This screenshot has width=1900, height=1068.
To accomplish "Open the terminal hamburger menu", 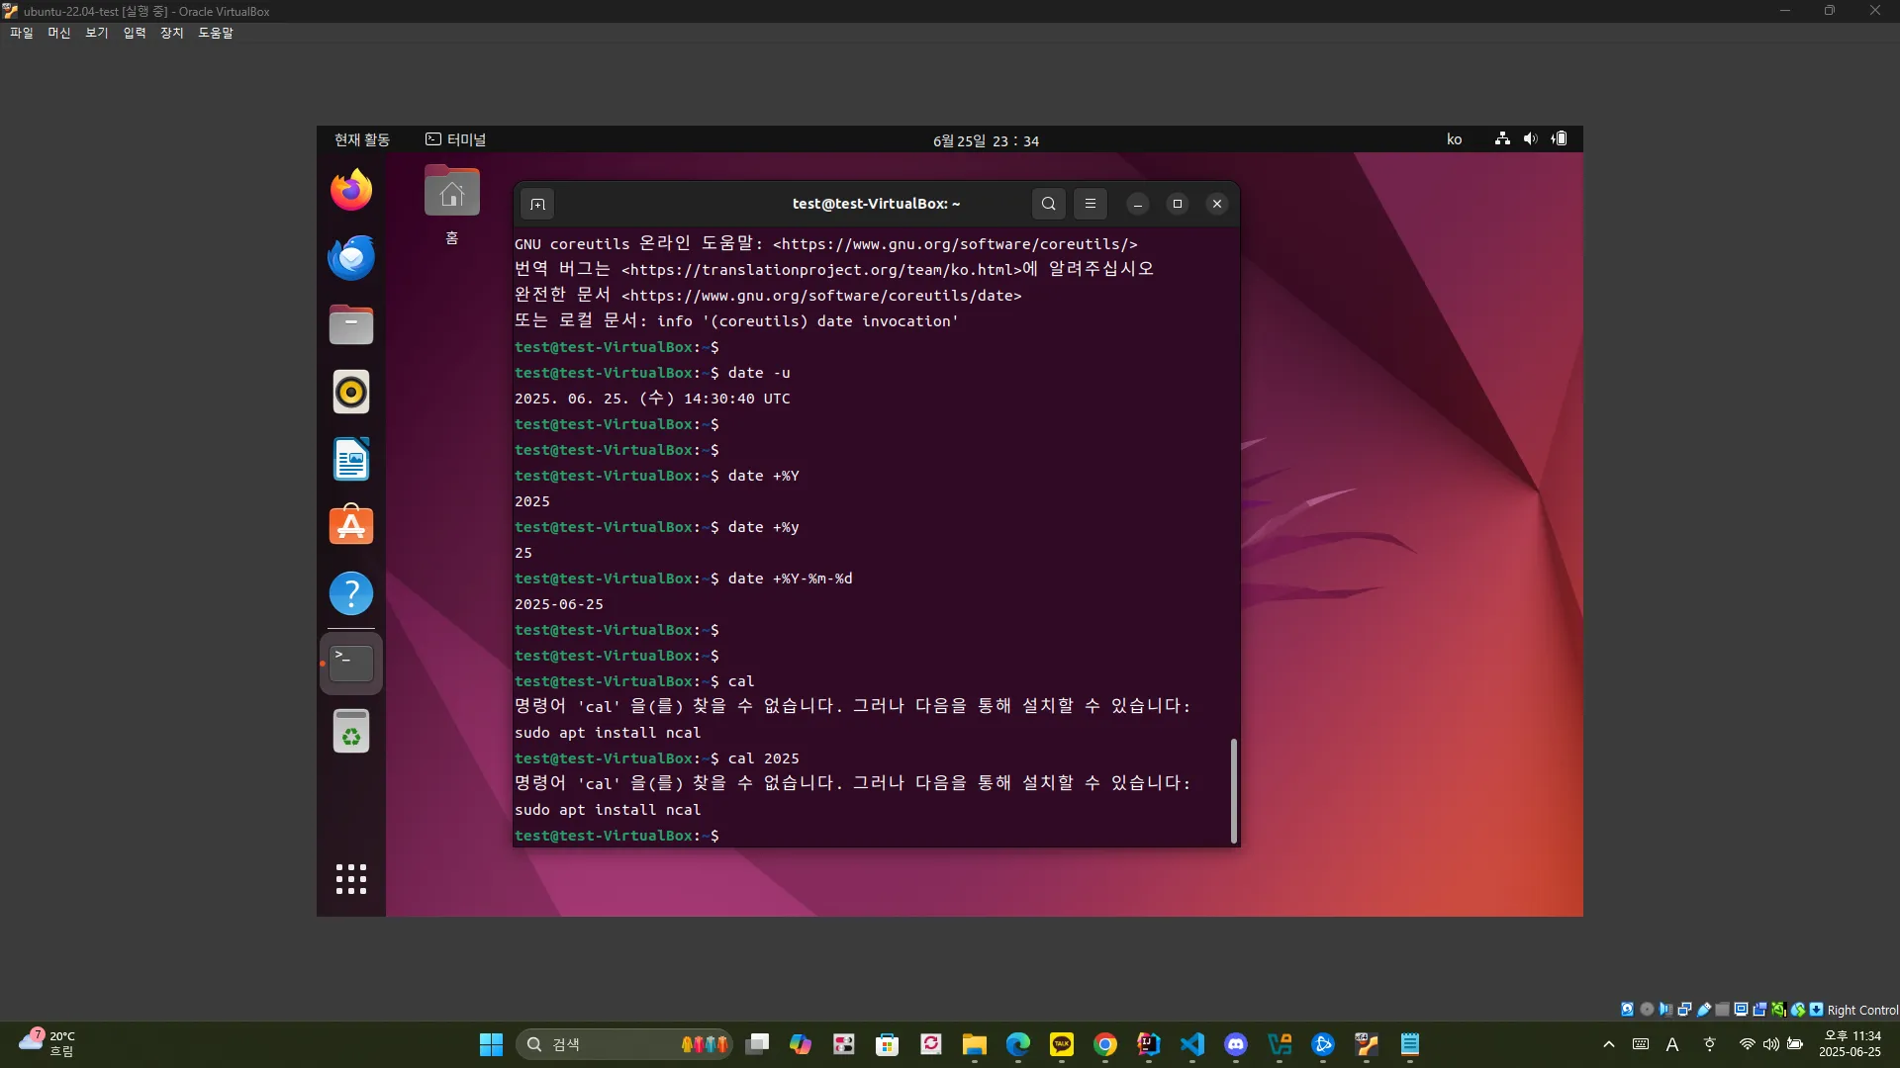I will click(x=1091, y=204).
